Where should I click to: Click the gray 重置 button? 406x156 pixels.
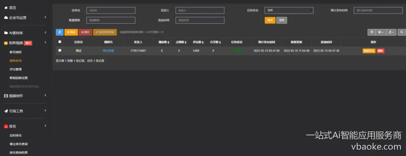point(282,20)
